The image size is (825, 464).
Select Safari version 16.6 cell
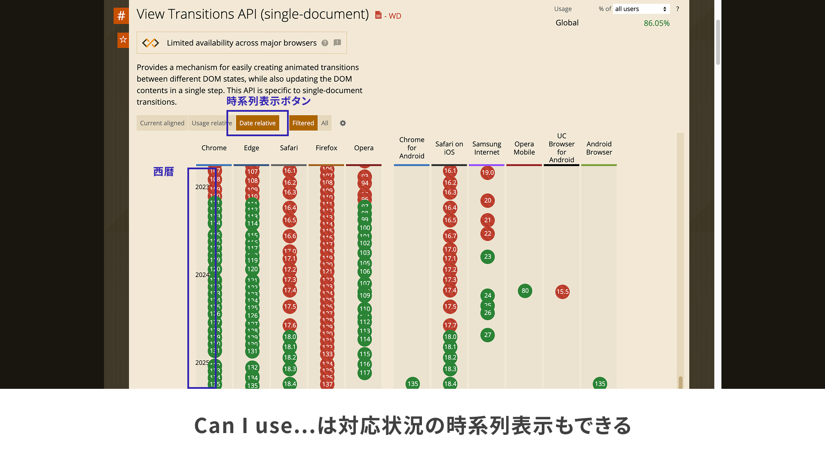(290, 236)
